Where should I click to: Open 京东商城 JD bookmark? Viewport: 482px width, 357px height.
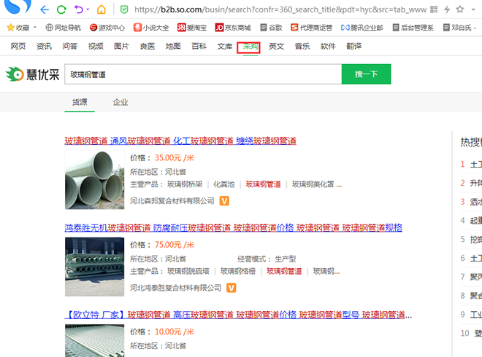click(233, 28)
